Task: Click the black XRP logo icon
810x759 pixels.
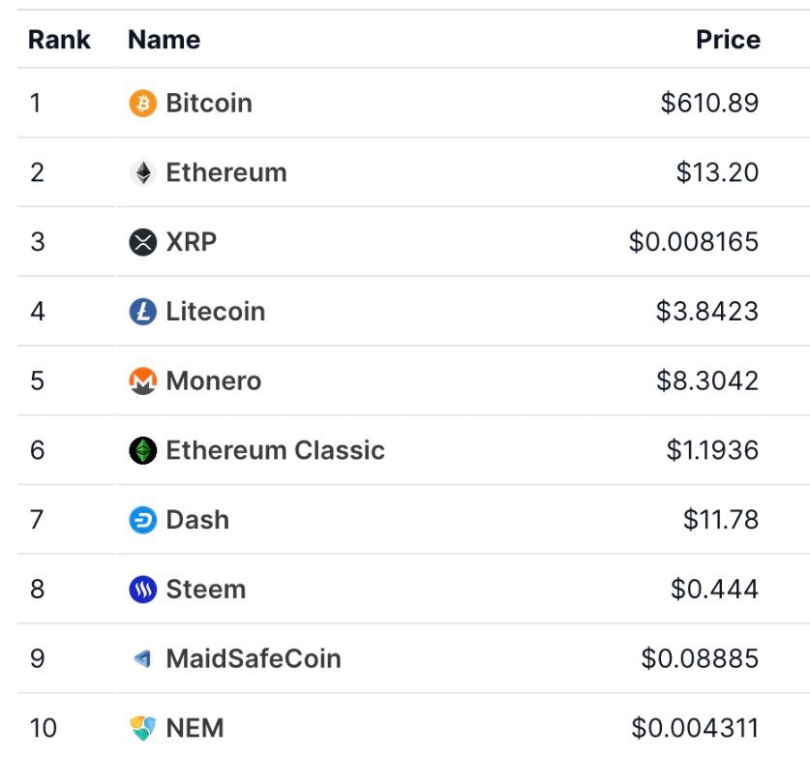Action: pos(142,242)
